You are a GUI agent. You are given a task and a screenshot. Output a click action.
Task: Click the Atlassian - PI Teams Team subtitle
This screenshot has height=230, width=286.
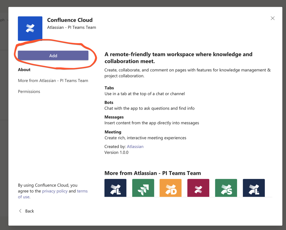(72, 27)
